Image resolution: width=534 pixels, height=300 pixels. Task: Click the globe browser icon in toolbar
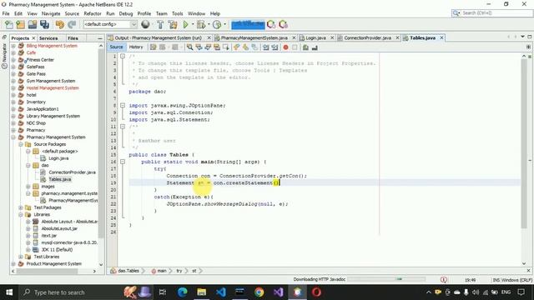[x=145, y=24]
